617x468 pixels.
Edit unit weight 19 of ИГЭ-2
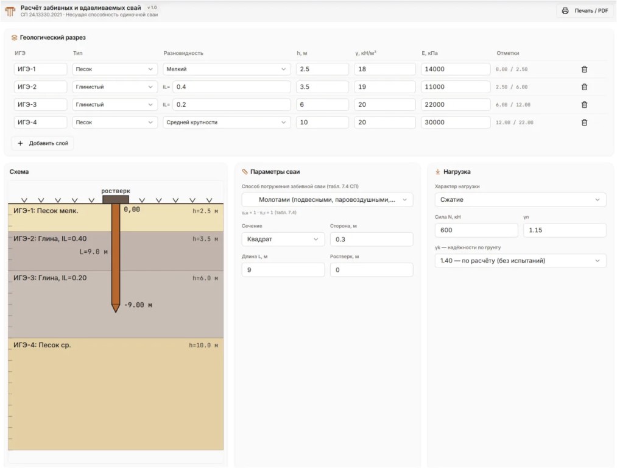coord(385,87)
